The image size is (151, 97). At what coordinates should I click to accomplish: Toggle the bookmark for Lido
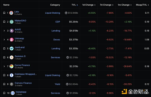4,13
